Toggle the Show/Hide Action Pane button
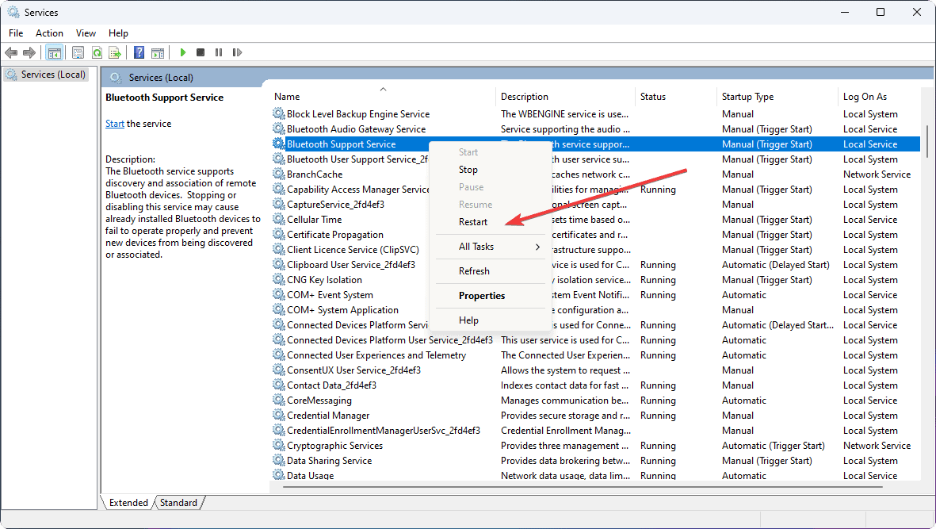The width and height of the screenshot is (936, 529). [x=158, y=52]
